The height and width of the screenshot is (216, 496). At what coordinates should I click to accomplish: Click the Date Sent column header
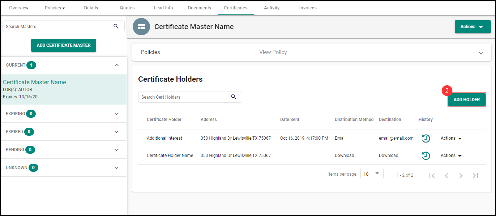click(x=290, y=120)
